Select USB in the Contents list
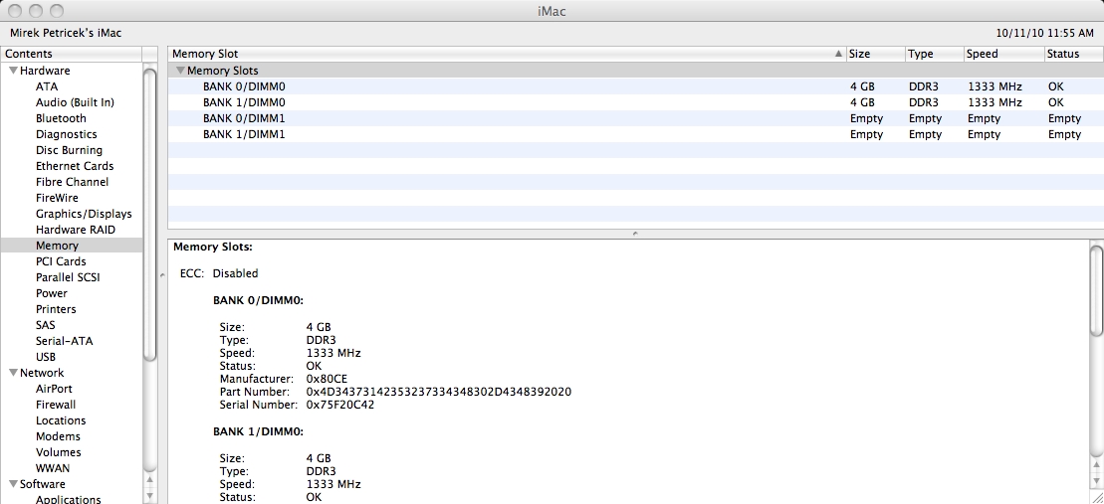The height and width of the screenshot is (504, 1104). point(46,357)
